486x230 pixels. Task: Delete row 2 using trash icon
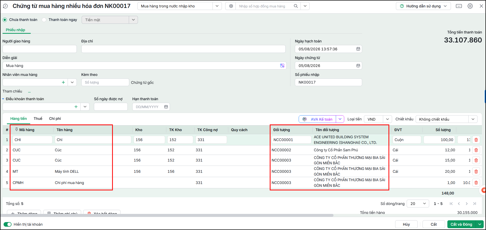click(476, 150)
